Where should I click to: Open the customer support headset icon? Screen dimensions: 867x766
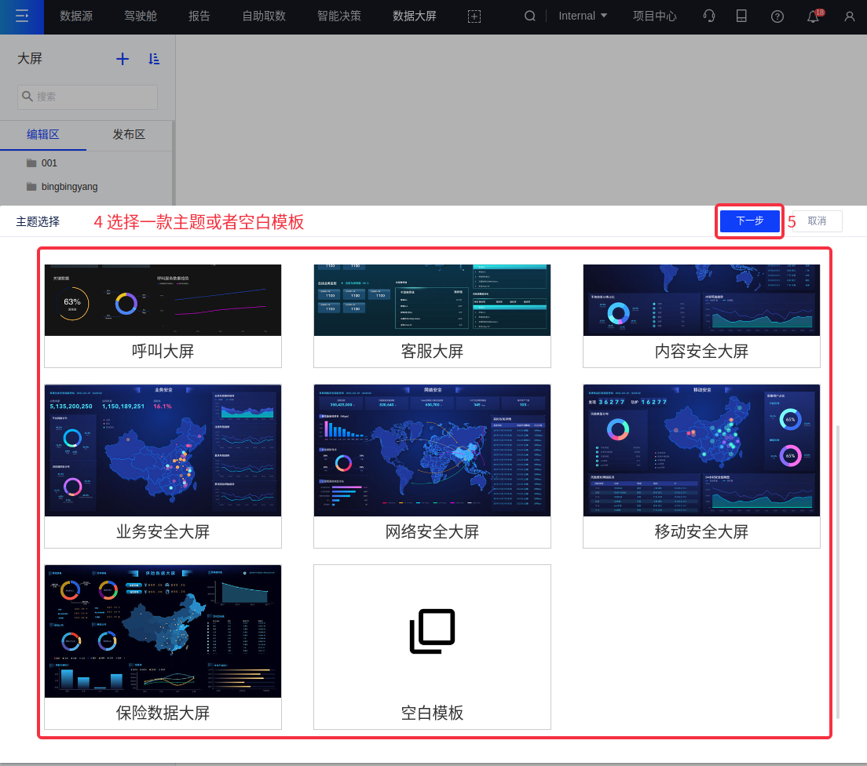709,16
